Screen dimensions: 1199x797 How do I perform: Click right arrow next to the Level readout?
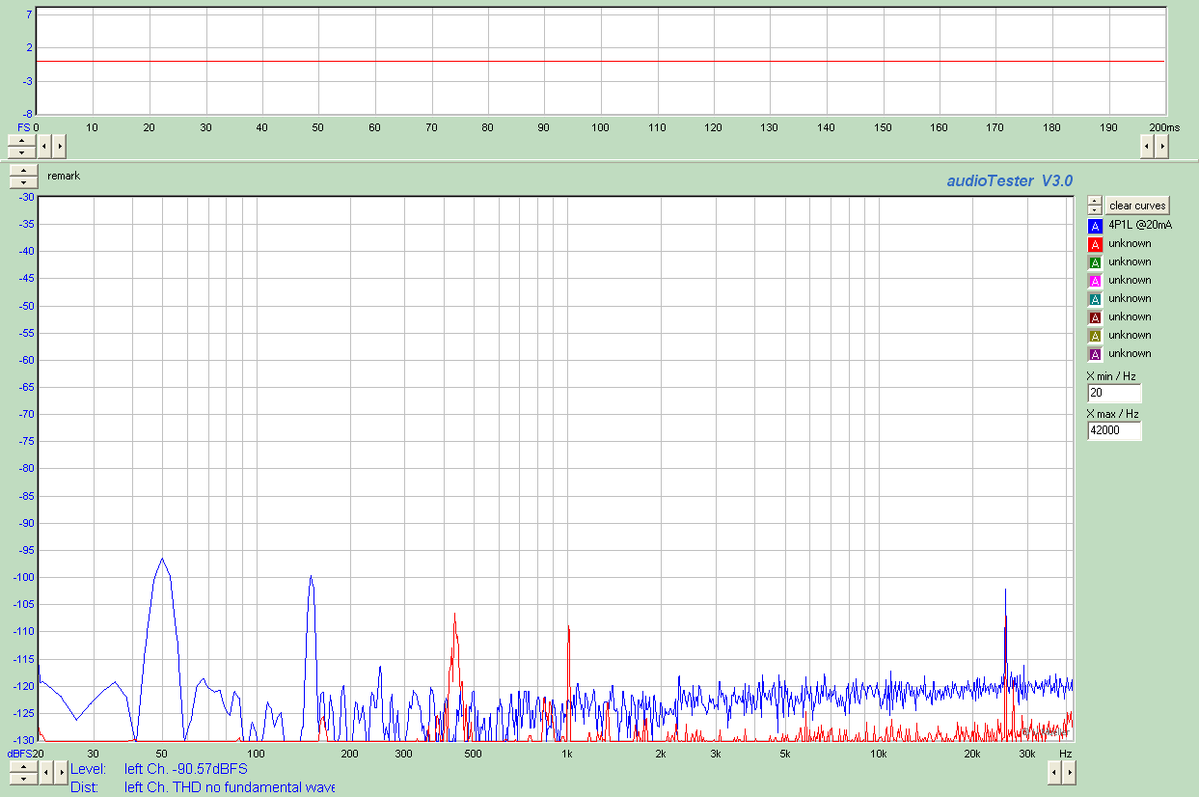60,772
